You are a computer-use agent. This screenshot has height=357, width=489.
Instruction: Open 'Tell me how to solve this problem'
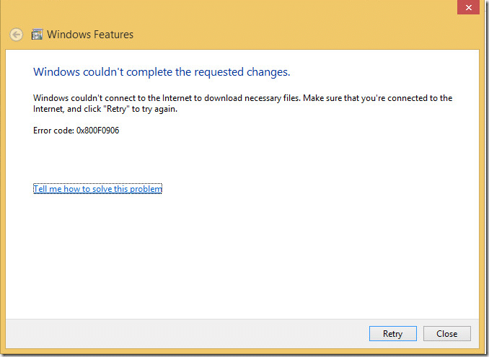pos(97,189)
